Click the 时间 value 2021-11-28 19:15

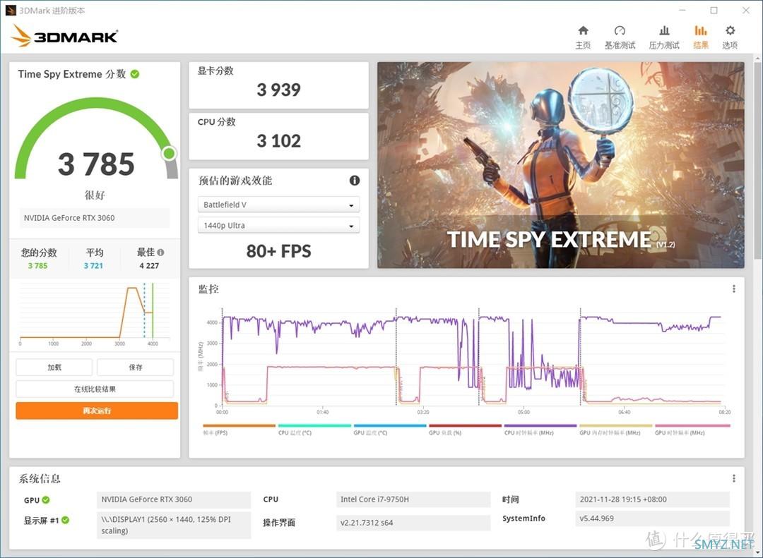coord(652,499)
